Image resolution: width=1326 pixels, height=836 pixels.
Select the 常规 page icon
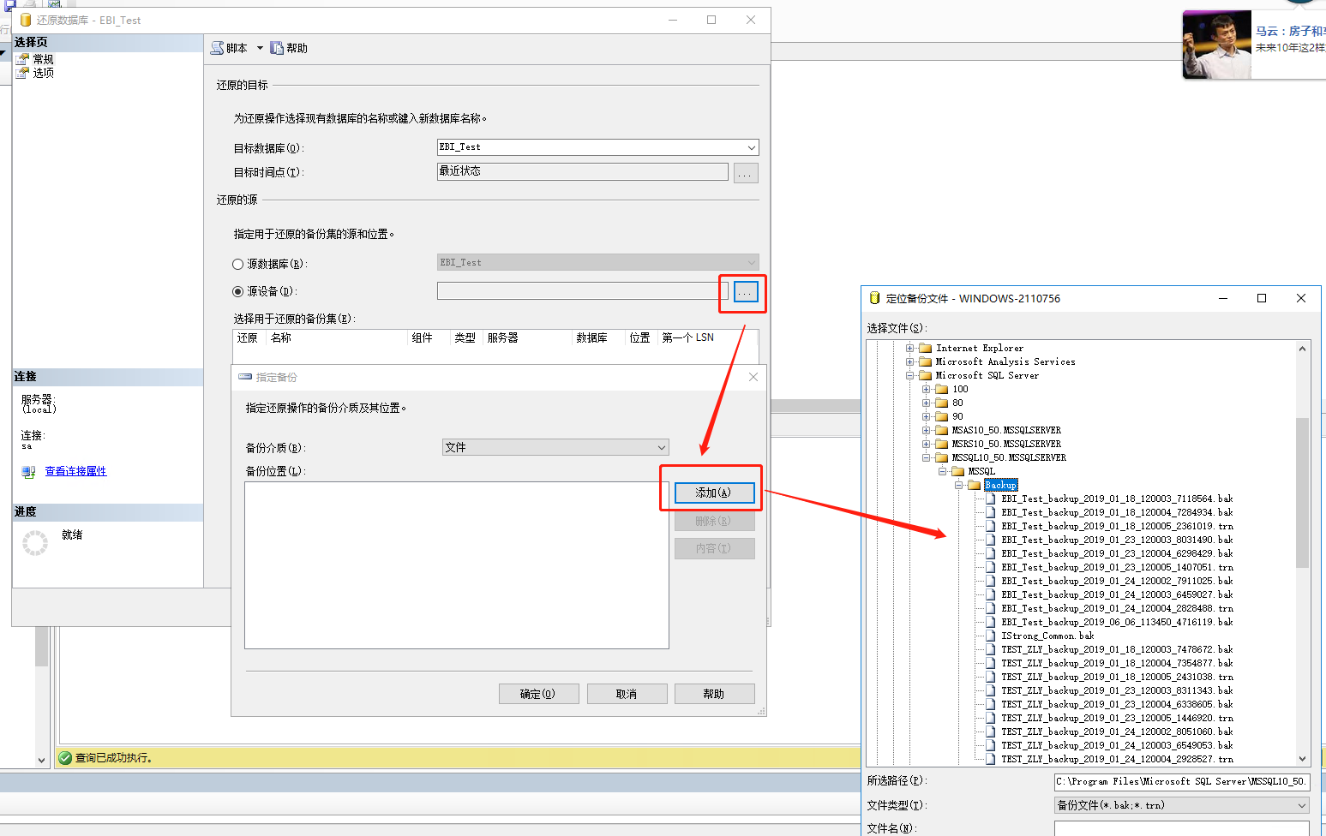pos(23,59)
